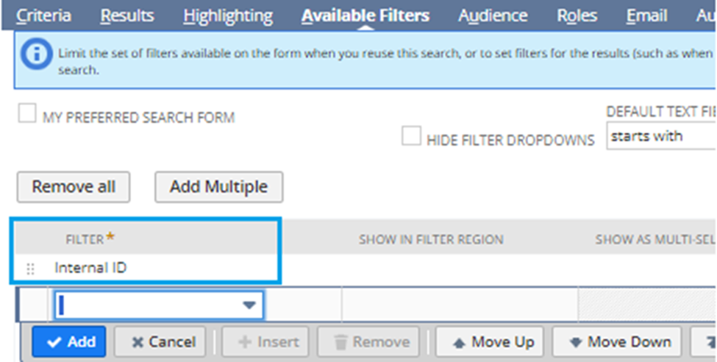Viewport: 717px width, 362px height.
Task: Click the X icon on Cancel button
Action: coord(138,342)
